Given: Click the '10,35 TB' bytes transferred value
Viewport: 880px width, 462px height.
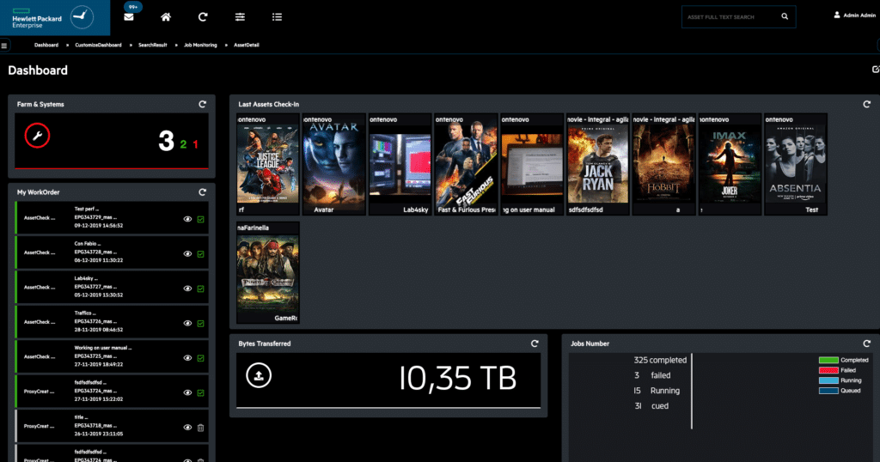Looking at the screenshot, I should [x=457, y=379].
